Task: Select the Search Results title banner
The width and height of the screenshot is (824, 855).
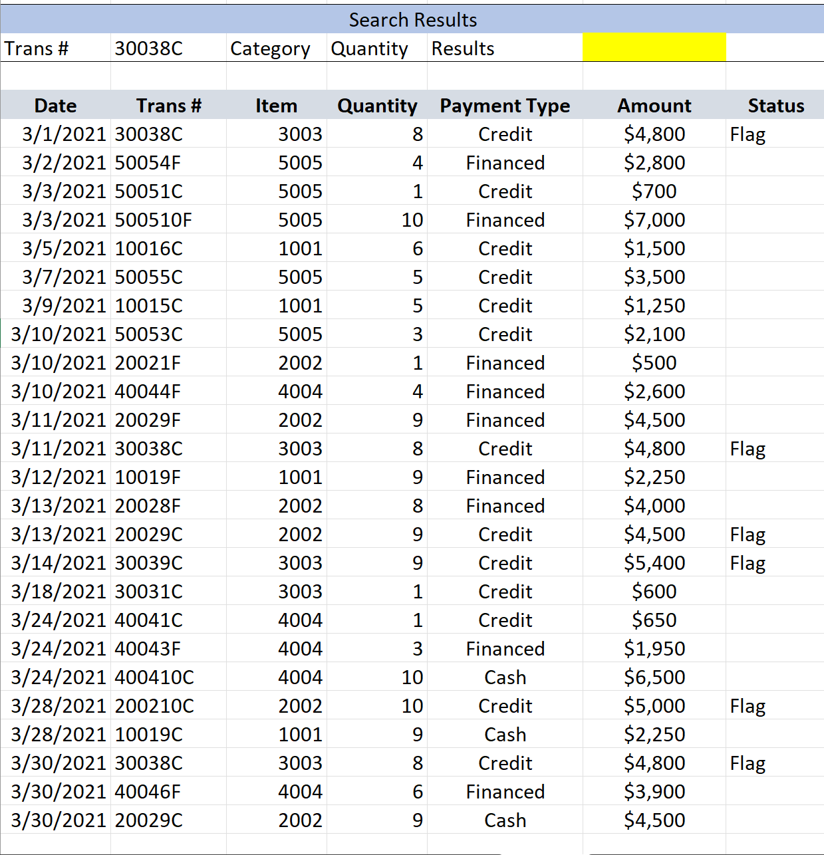Action: [412, 19]
